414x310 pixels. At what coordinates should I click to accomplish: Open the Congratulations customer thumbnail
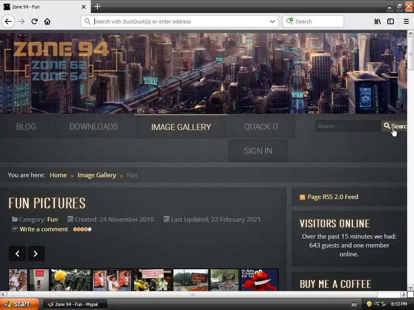tap(152, 280)
